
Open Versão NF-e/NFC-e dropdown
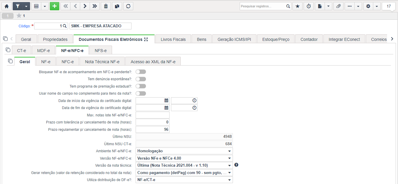pyautogui.click(x=184, y=158)
